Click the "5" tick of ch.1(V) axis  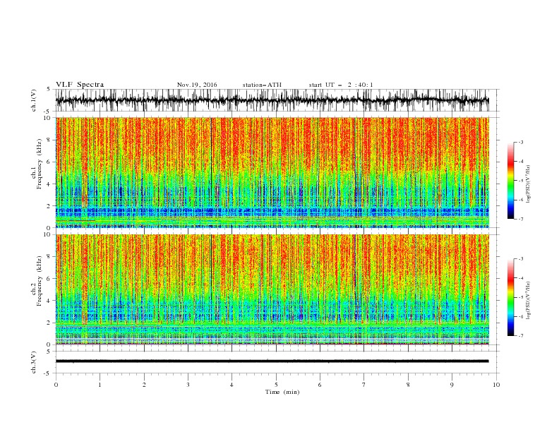(x=49, y=89)
